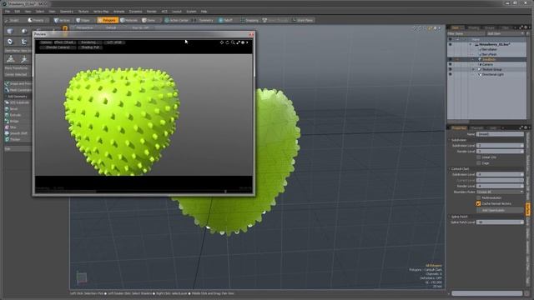
Task: Select the cube primitive icon in tool panel
Action: pos(10,32)
